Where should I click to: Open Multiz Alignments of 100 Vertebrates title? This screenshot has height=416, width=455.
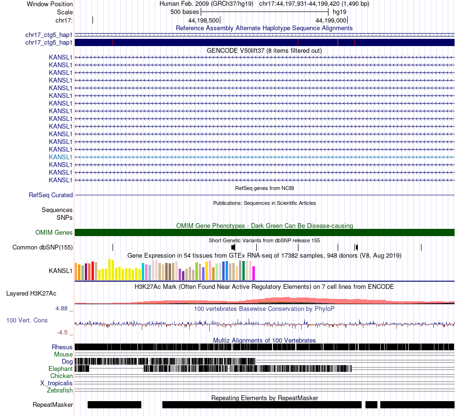264,340
